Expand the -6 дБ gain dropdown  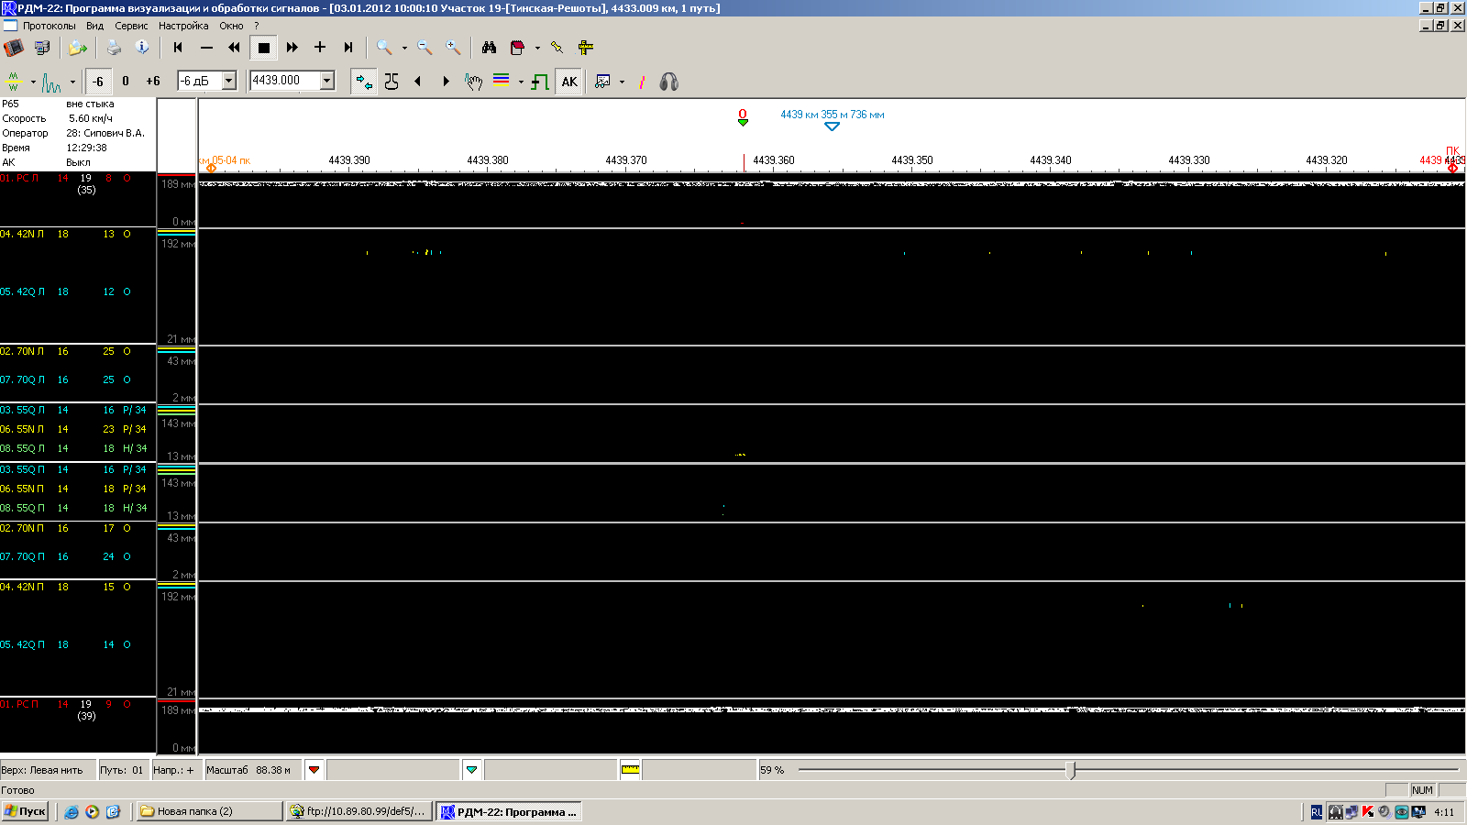coord(229,81)
